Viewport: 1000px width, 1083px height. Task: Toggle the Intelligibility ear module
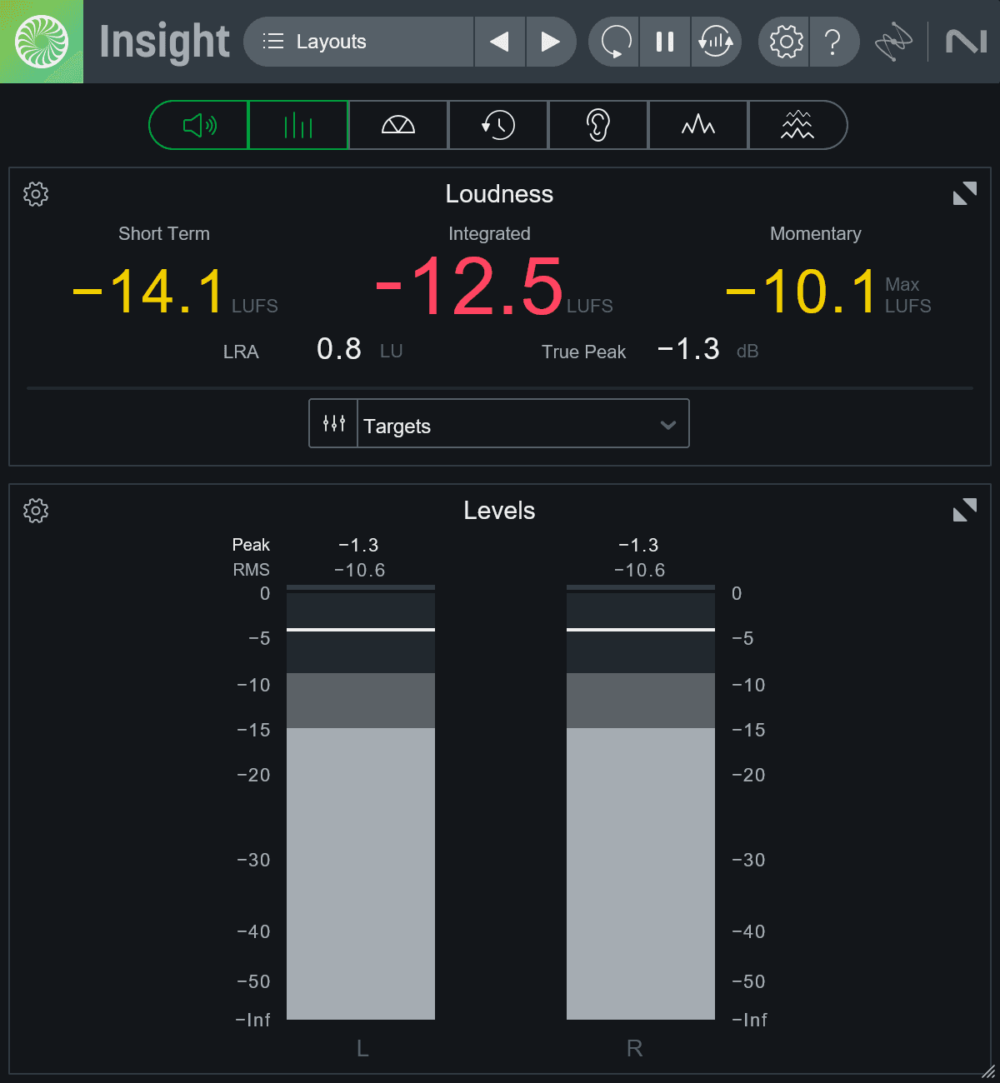click(x=598, y=126)
